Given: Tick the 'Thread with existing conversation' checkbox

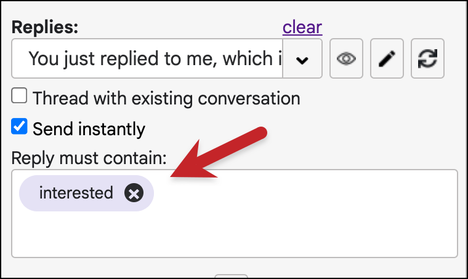Looking at the screenshot, I should click(19, 96).
